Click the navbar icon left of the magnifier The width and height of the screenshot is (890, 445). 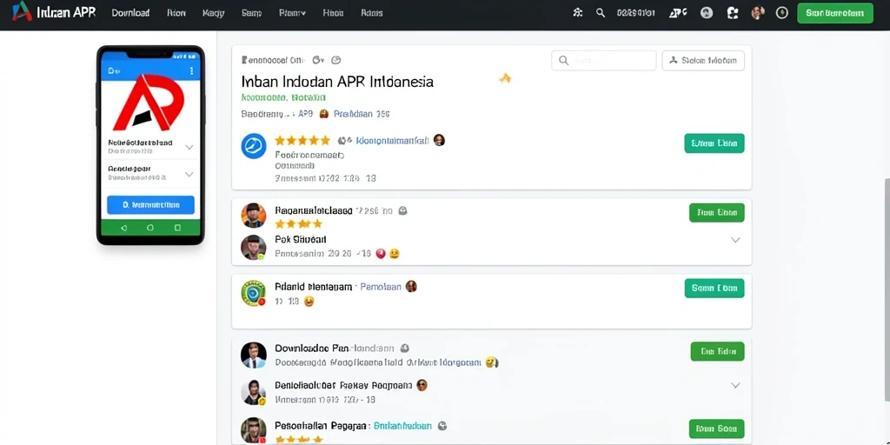click(578, 12)
